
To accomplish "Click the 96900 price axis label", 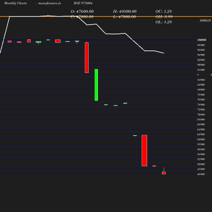I will click(x=201, y=50).
